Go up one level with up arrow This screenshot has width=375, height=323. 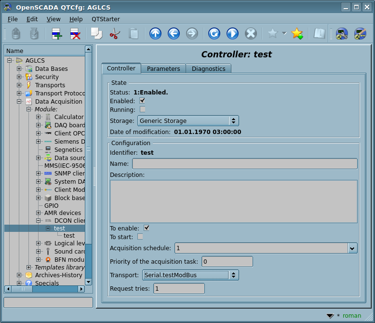point(155,34)
